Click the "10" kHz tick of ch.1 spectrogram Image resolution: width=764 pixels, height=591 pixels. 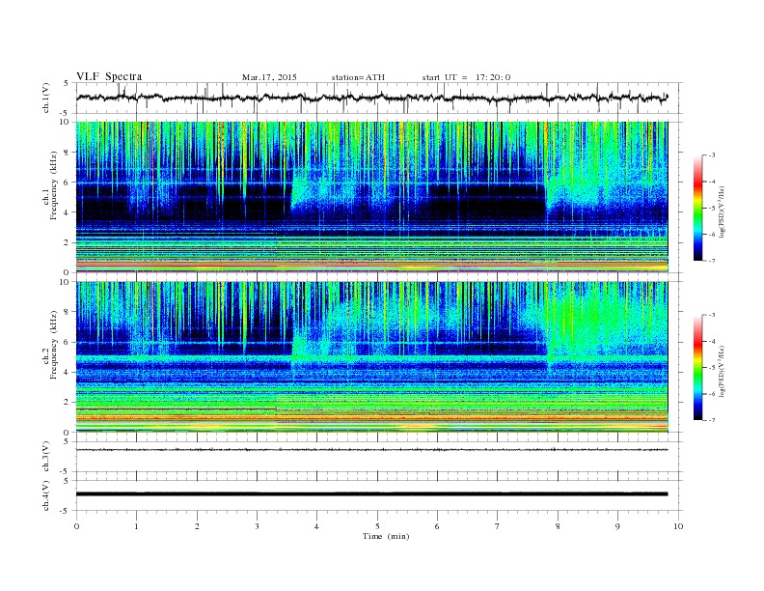click(65, 122)
